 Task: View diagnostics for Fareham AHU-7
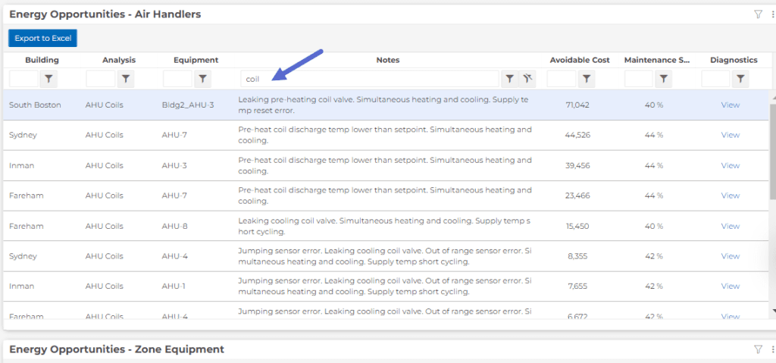tap(730, 196)
